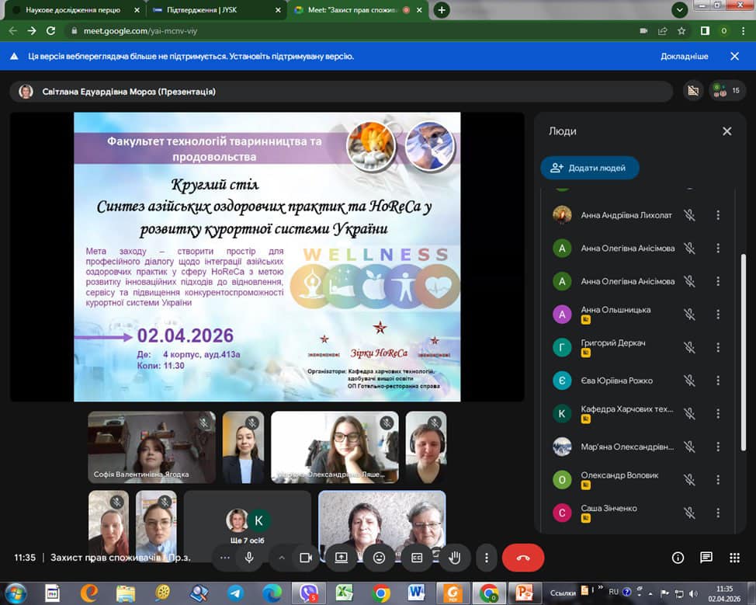Turn the camera on or off
This screenshot has width=756, height=605.
pos(306,557)
